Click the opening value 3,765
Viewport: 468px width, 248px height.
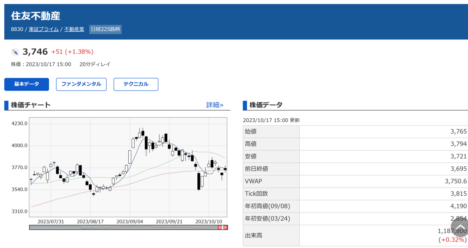click(x=458, y=131)
